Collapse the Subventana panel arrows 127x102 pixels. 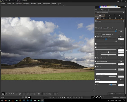click(123, 21)
